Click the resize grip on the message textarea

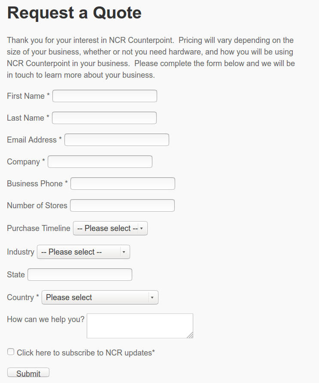191,335
